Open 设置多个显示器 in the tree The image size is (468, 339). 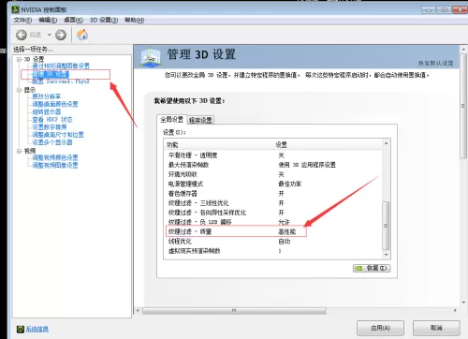pos(52,142)
